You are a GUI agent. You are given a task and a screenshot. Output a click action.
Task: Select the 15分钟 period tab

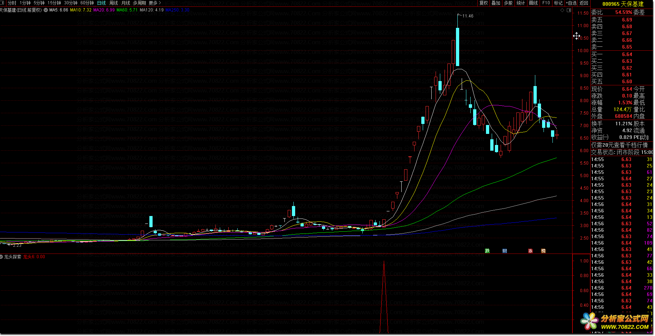(x=54, y=3)
